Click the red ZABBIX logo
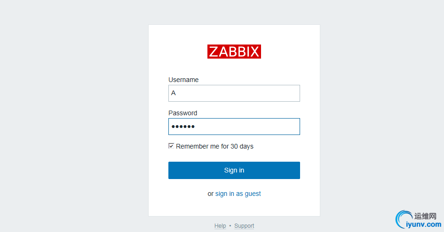This screenshot has width=444, height=232. coord(234,52)
